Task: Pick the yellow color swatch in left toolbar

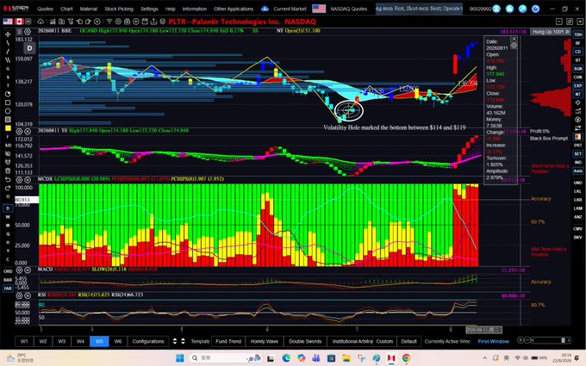Action: pyautogui.click(x=8, y=128)
